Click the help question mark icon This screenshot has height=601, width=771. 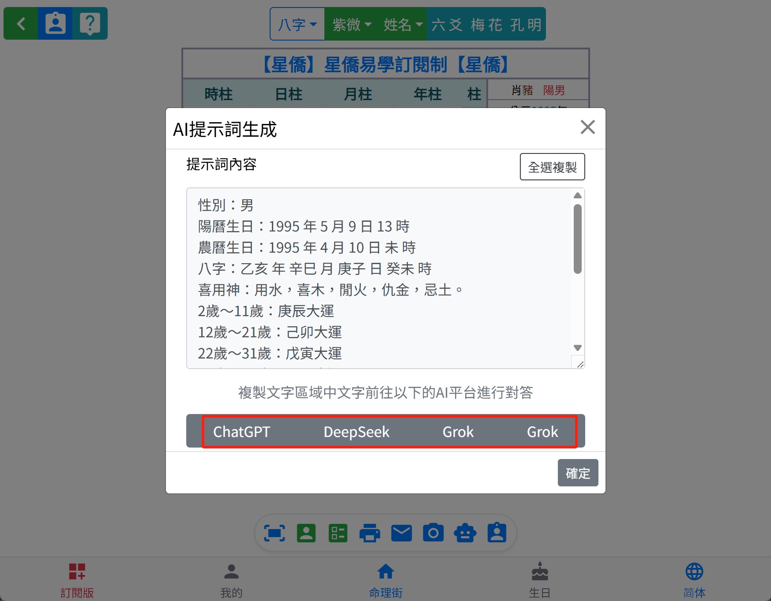[90, 23]
